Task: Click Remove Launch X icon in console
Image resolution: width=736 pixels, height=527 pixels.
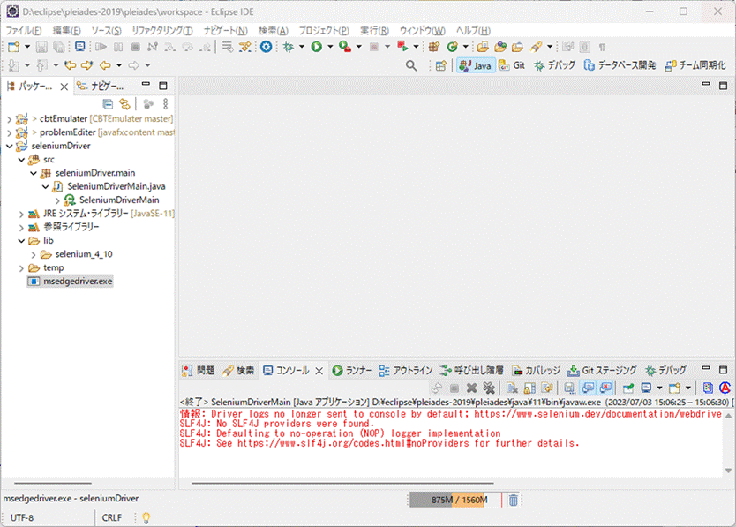Action: pyautogui.click(x=472, y=388)
